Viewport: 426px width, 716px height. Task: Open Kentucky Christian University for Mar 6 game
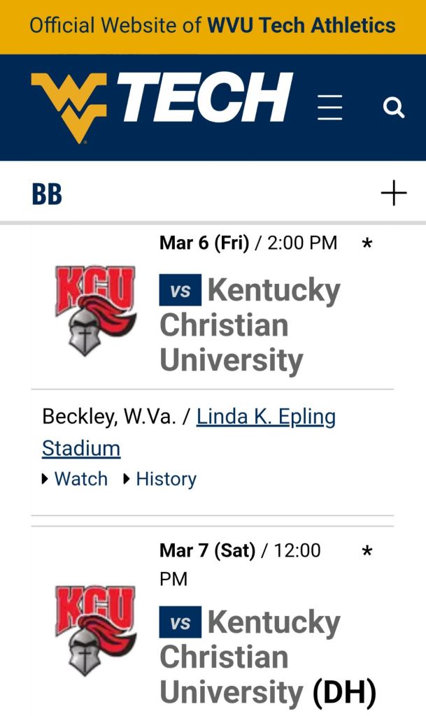coord(250,325)
